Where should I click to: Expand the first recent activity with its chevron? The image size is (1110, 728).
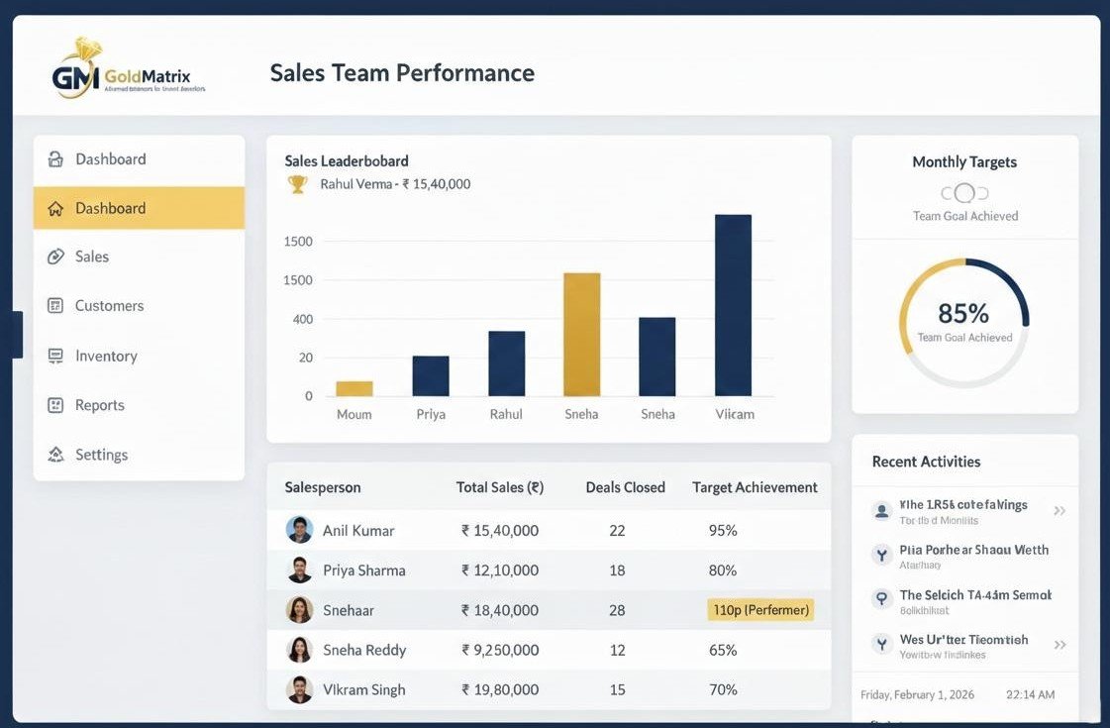pos(1060,511)
